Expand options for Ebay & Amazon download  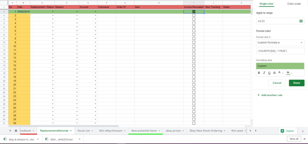[38, 139]
